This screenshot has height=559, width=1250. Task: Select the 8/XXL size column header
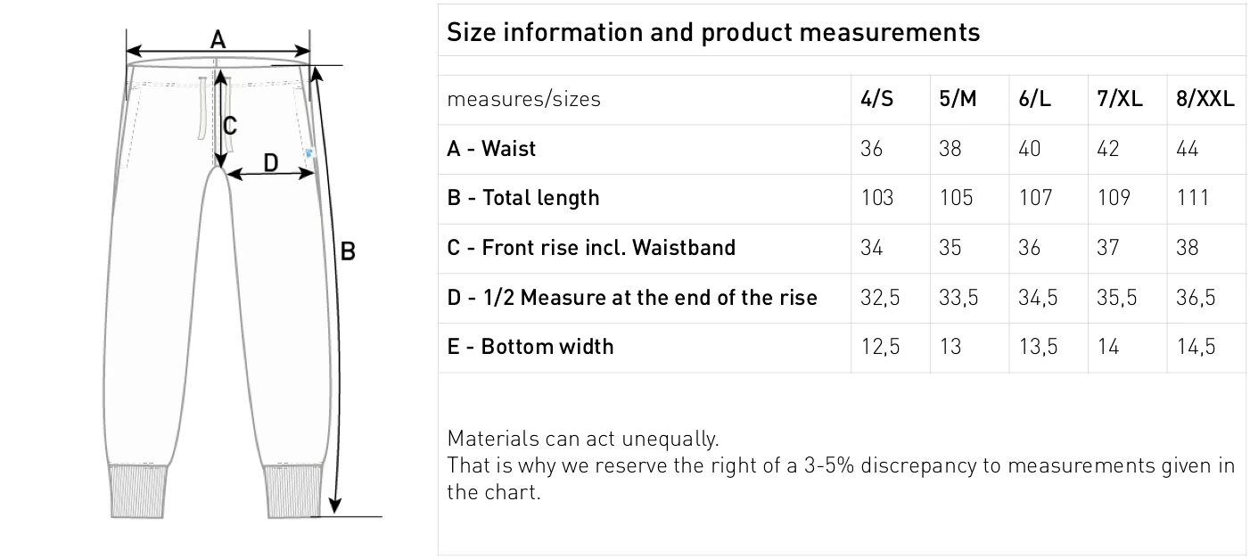pyautogui.click(x=1205, y=99)
